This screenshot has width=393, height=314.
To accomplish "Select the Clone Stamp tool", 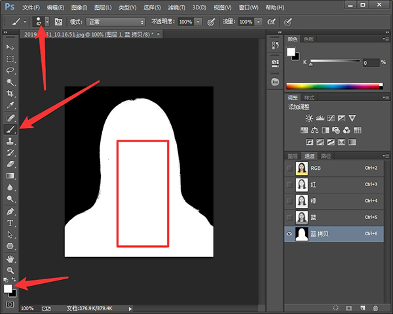I will point(10,141).
